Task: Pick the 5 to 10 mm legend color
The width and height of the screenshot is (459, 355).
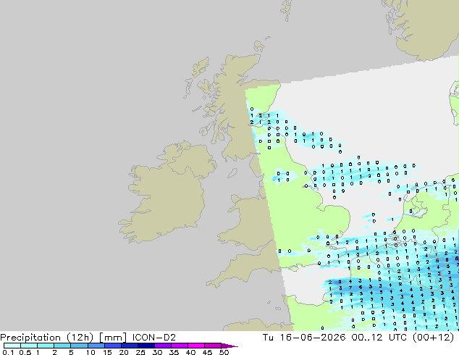Action: (x=79, y=346)
